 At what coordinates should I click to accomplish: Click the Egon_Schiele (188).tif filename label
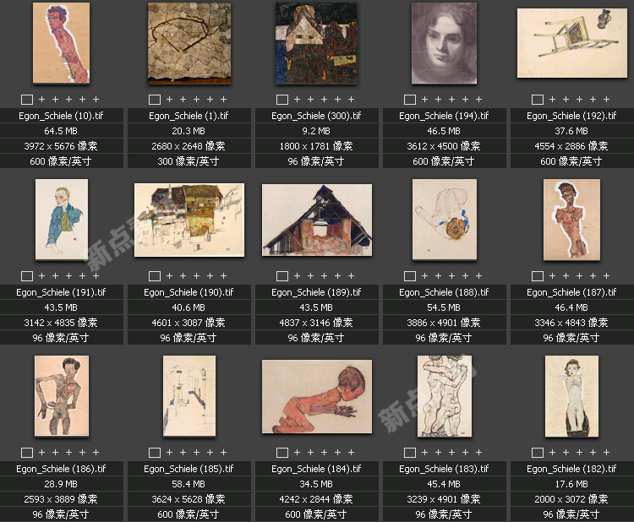[444, 292]
